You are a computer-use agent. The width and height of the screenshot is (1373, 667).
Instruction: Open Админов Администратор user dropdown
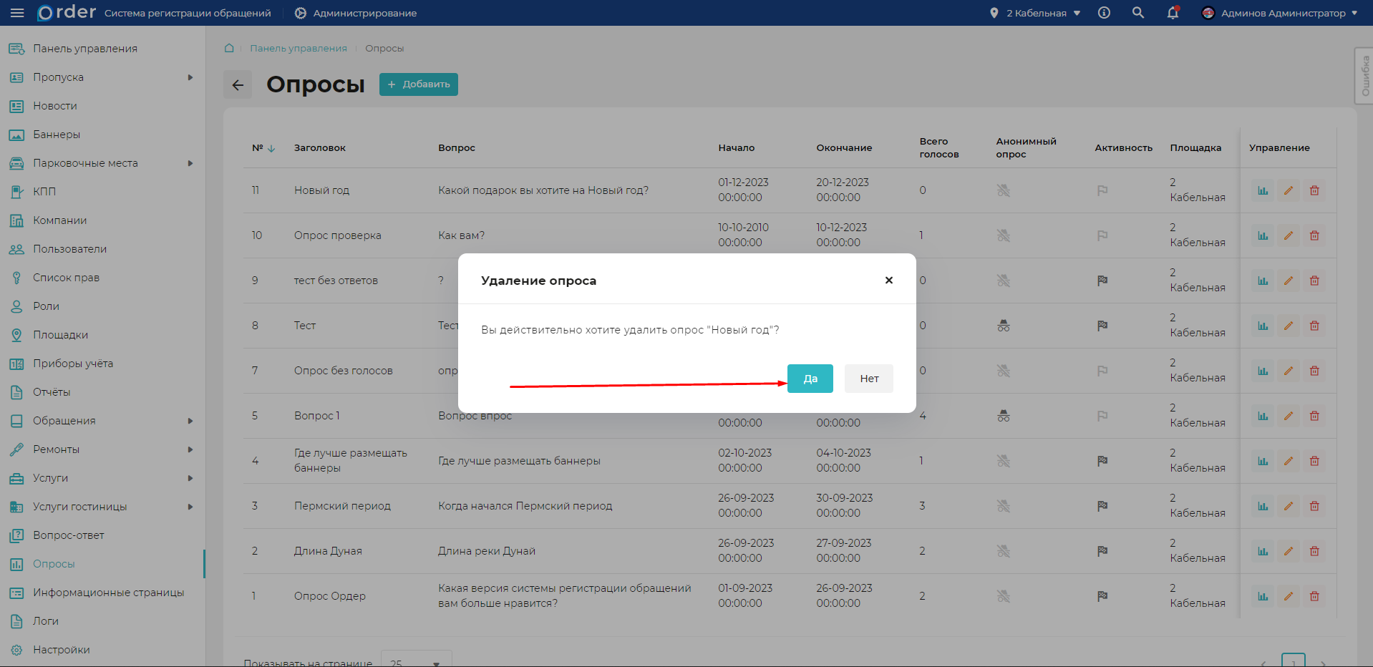[1280, 13]
